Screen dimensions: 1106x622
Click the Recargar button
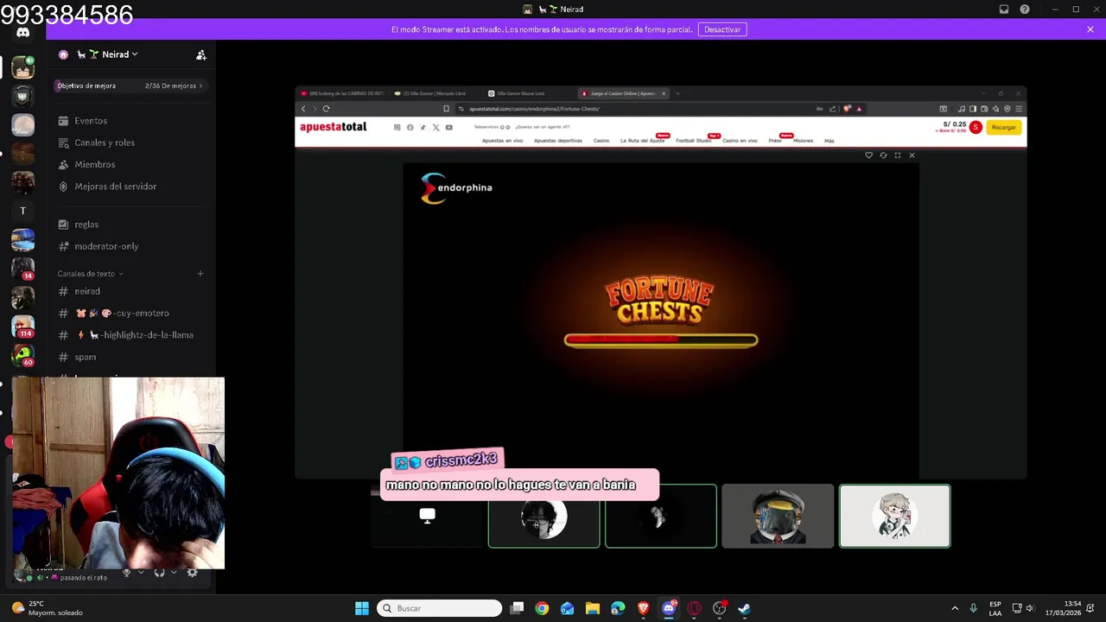pyautogui.click(x=1004, y=127)
